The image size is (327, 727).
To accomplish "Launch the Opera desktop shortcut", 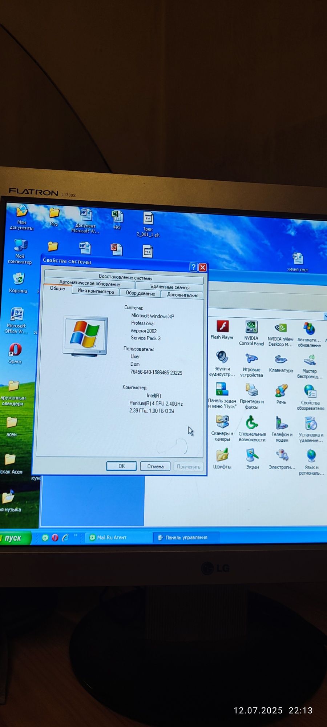I will point(15,353).
